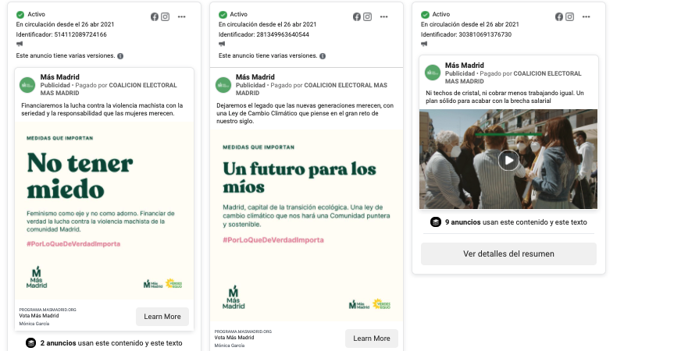Open Más Madrid page name in 'No tener miedo' ad
The image size is (674, 351).
[60, 76]
